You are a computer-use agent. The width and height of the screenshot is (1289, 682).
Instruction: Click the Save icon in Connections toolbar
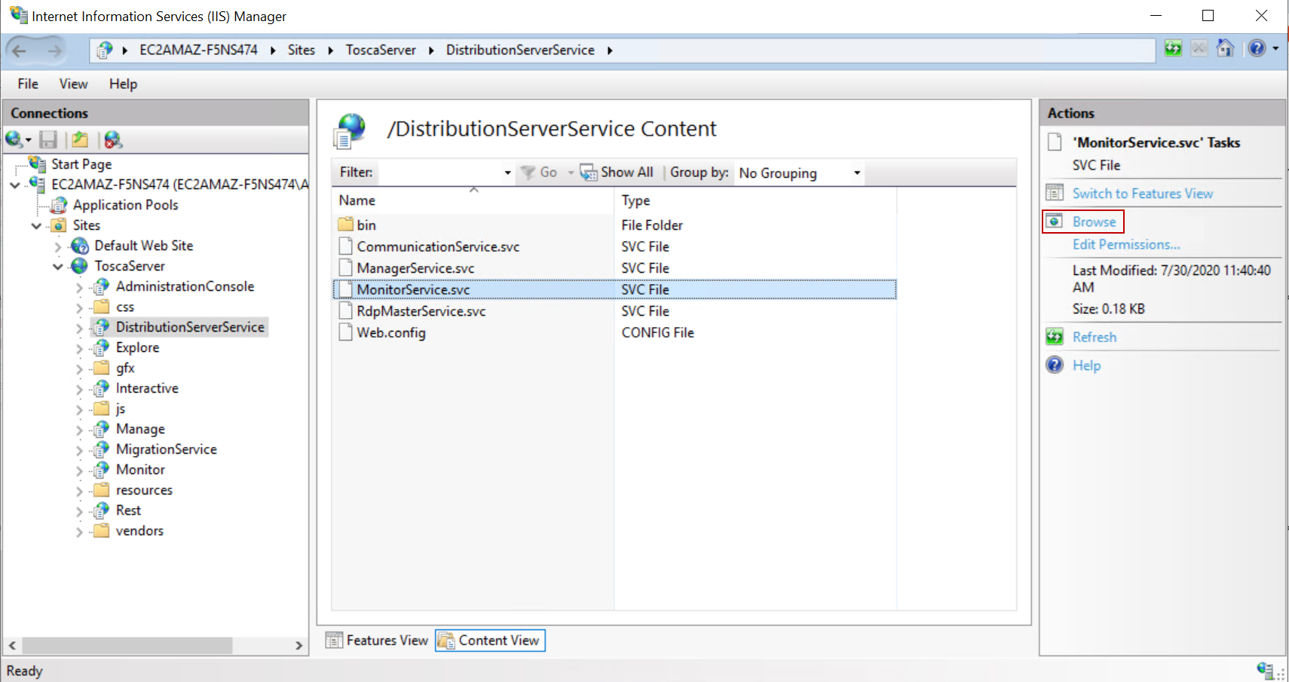coord(48,139)
